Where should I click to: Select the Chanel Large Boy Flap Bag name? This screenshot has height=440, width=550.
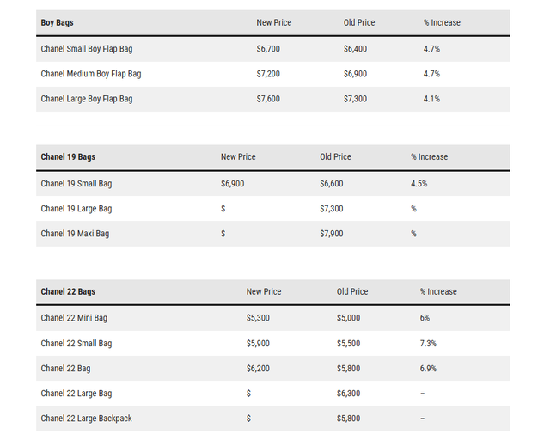coord(87,99)
